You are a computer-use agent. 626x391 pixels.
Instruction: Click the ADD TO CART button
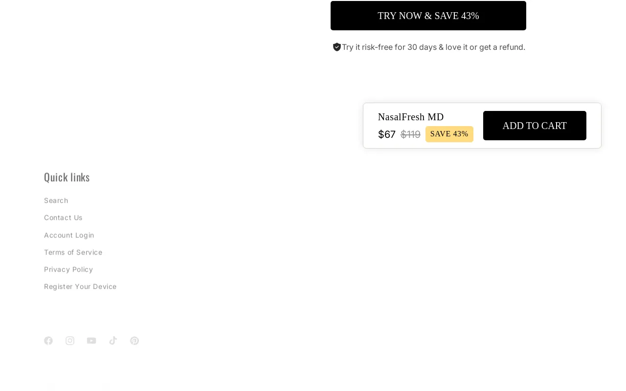pos(535,126)
